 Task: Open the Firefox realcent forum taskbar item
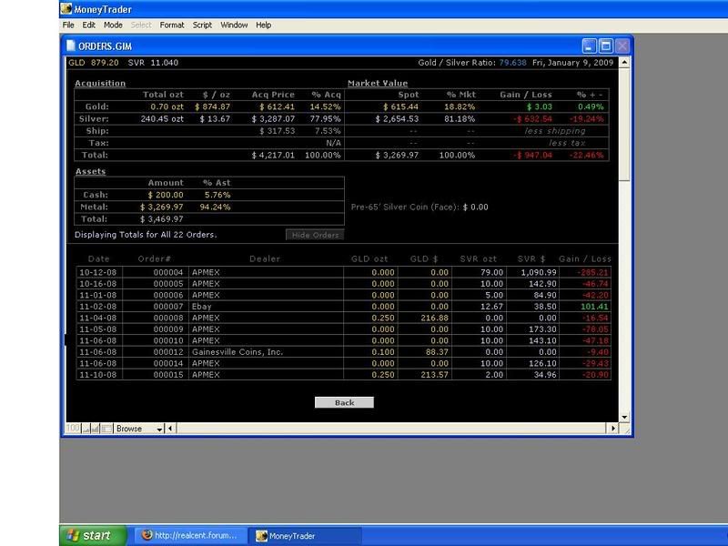click(x=189, y=536)
